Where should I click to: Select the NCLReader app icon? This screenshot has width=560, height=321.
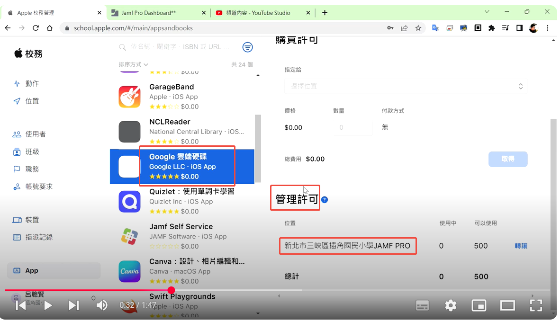[x=129, y=132]
